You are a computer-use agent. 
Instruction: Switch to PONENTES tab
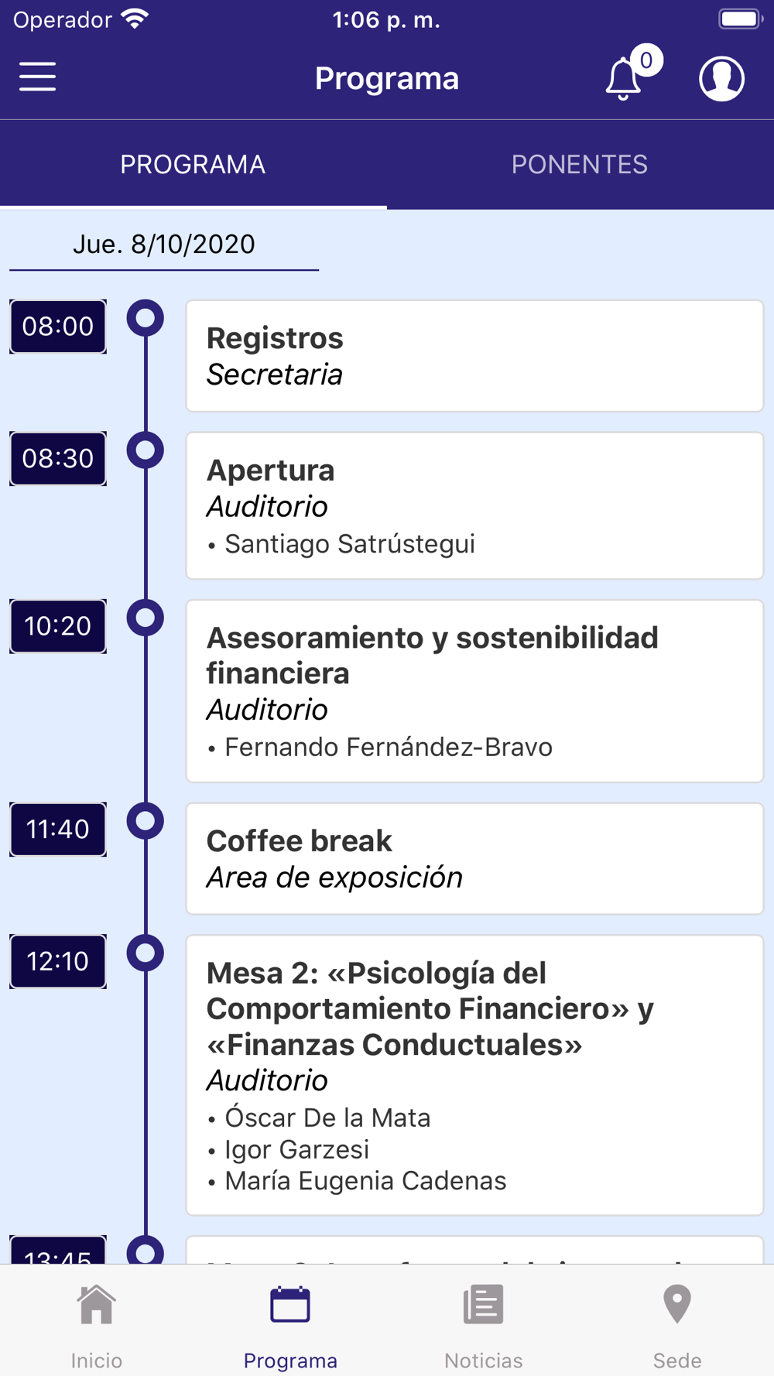pos(580,164)
